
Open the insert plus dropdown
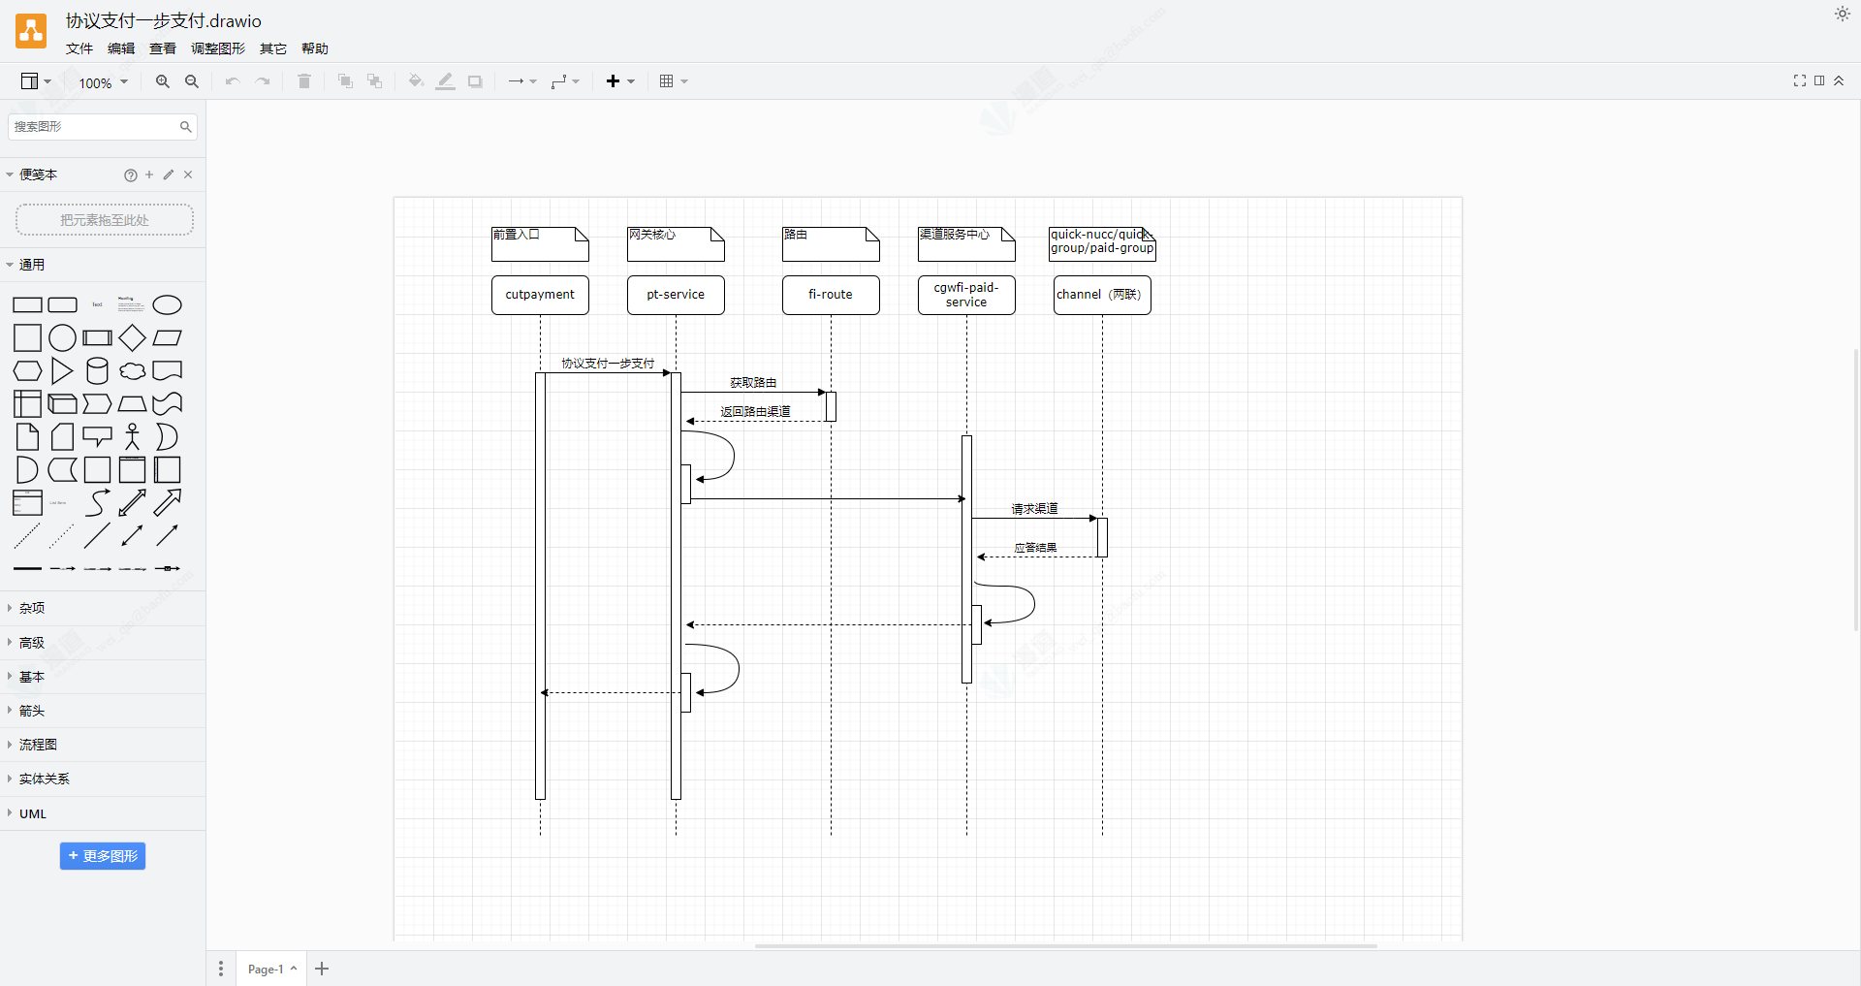tap(620, 81)
